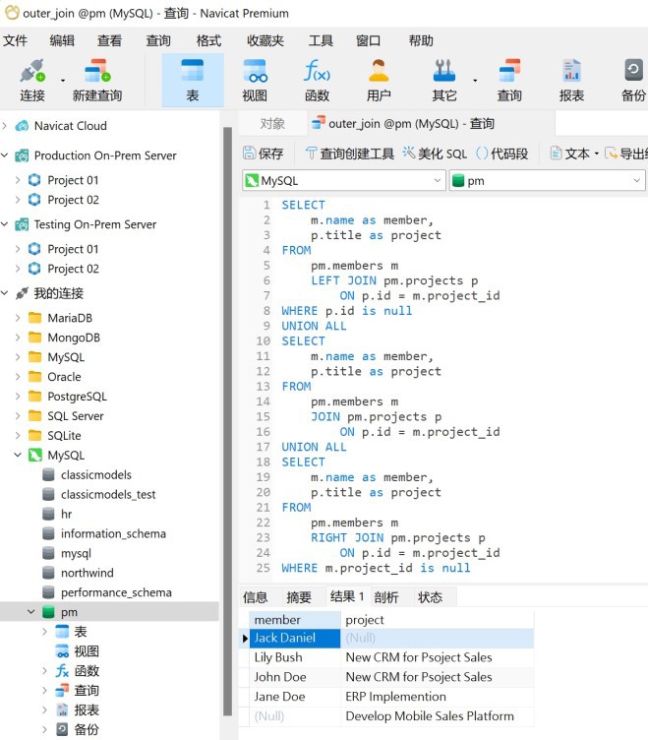Screen dimensions: 648x740
Task: Expand the PostgreSQL folder
Action: (18, 397)
